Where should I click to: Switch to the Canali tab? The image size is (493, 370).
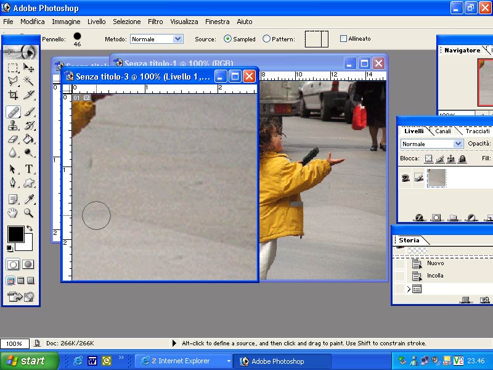pyautogui.click(x=443, y=131)
